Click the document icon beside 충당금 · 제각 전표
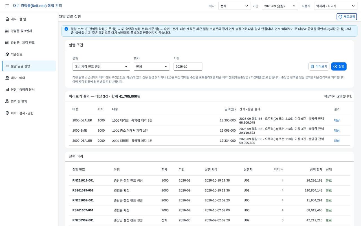The width and height of the screenshot is (361, 226). tap(7, 43)
